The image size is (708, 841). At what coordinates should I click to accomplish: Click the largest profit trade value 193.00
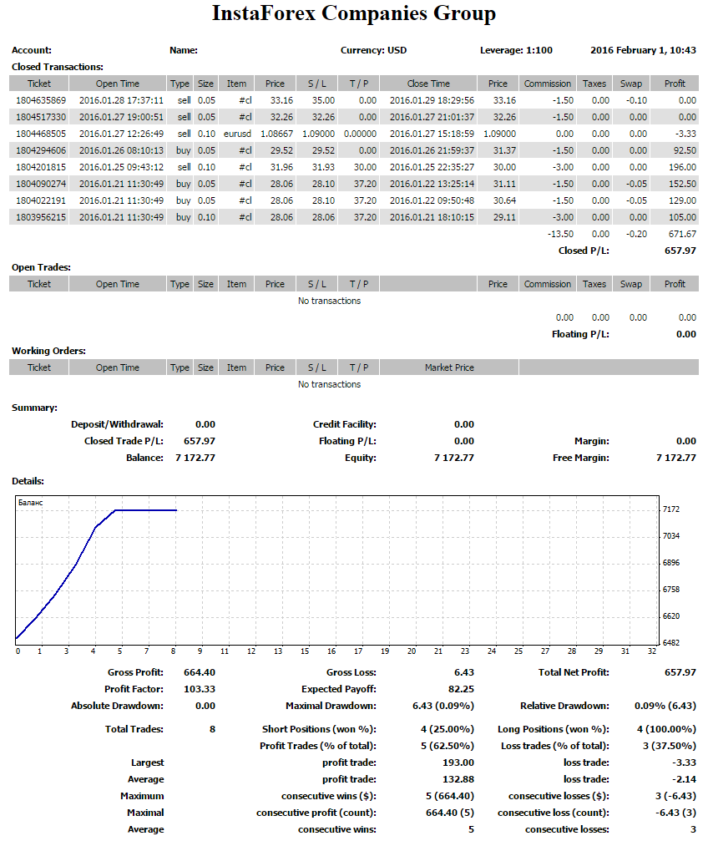pyautogui.click(x=458, y=762)
